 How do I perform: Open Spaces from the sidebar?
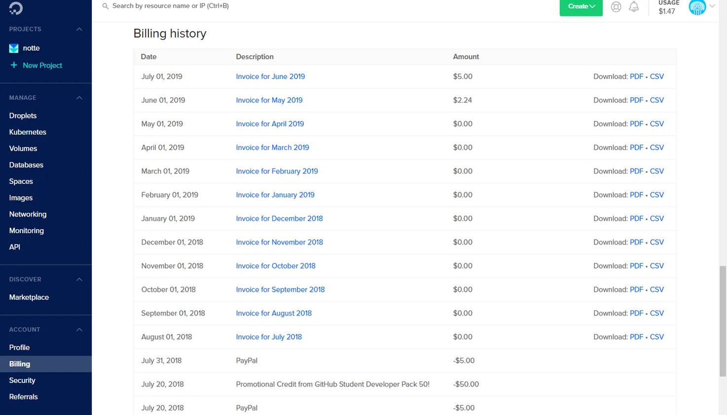(x=21, y=181)
